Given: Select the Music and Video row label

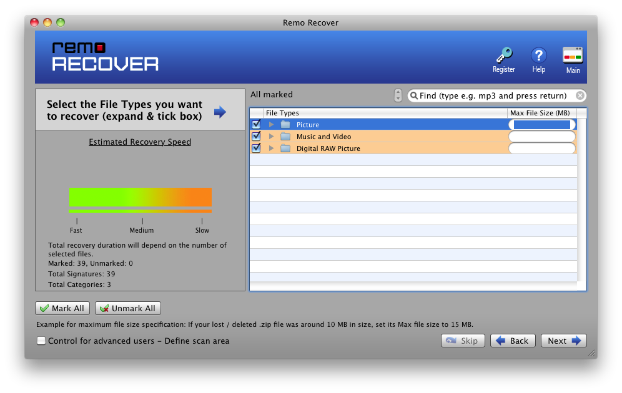Looking at the screenshot, I should pos(323,137).
